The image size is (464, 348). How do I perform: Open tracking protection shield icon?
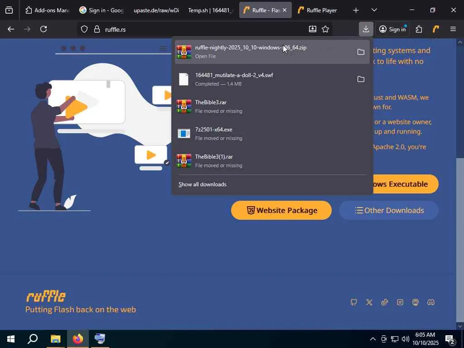coord(84,29)
